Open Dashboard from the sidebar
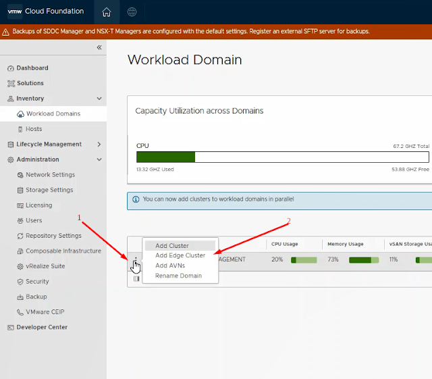 [32, 68]
